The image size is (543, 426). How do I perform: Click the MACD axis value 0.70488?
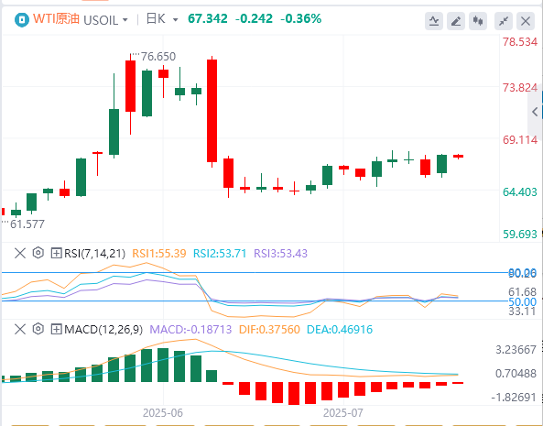(x=516, y=374)
